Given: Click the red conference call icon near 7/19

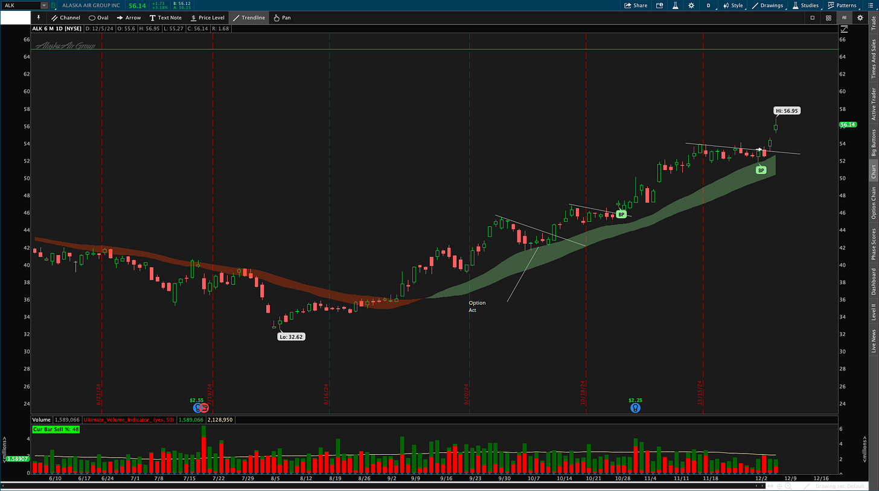Looking at the screenshot, I should tap(204, 408).
